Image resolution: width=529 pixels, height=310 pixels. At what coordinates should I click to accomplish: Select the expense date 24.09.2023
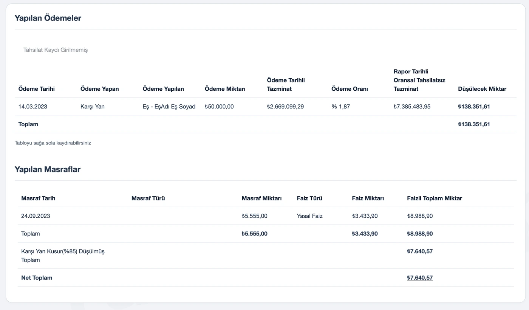pyautogui.click(x=36, y=216)
